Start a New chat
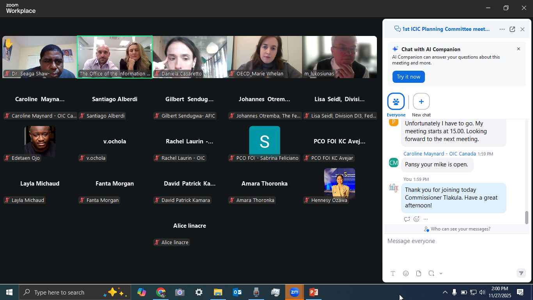This screenshot has height=300, width=533. pos(421,102)
